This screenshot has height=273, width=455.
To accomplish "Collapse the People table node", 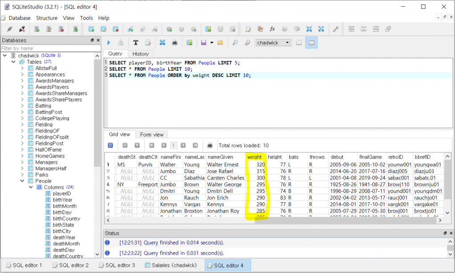I will pyautogui.click(x=22, y=181).
